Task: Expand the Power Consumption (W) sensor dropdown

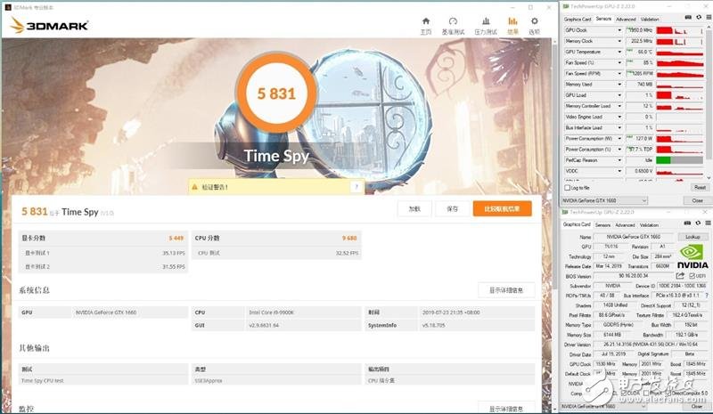Action: point(619,138)
